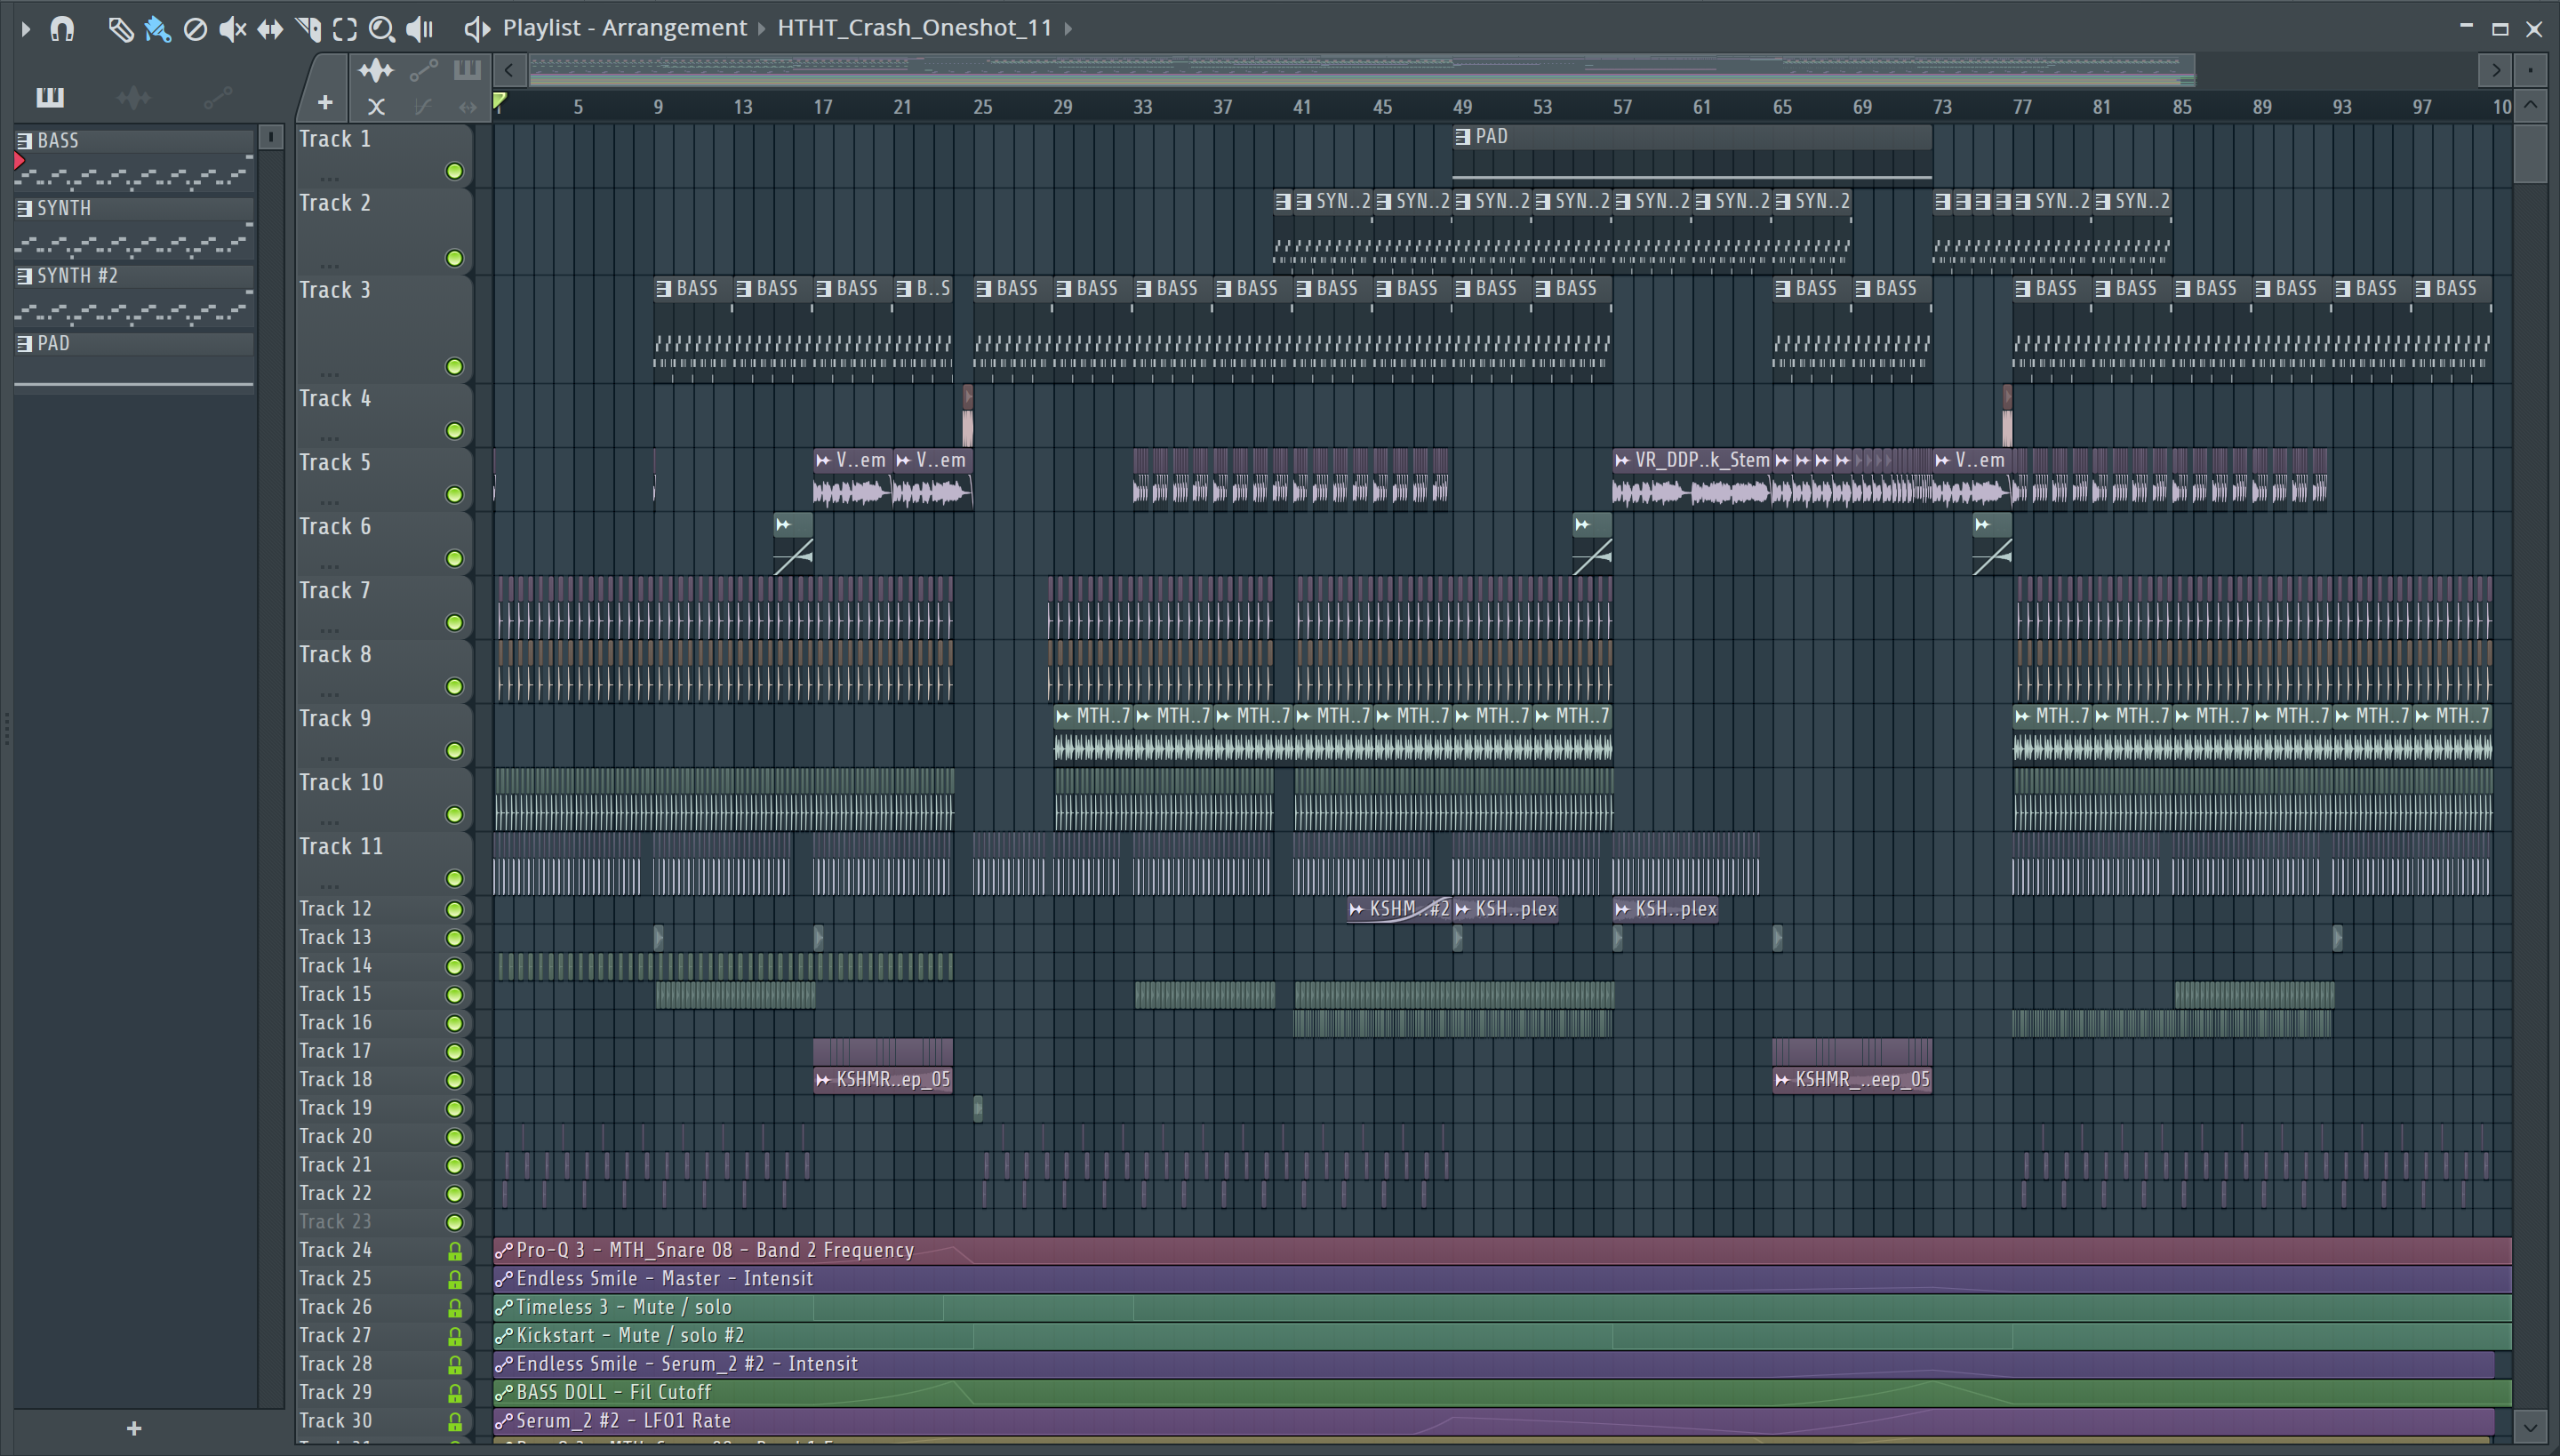Click the speaker icon before Playlist title
Viewport: 2560px width, 1456px height.
coord(477,29)
